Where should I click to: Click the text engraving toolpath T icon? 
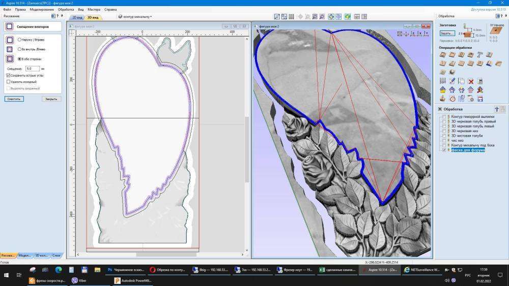pyautogui.click(x=479, y=54)
